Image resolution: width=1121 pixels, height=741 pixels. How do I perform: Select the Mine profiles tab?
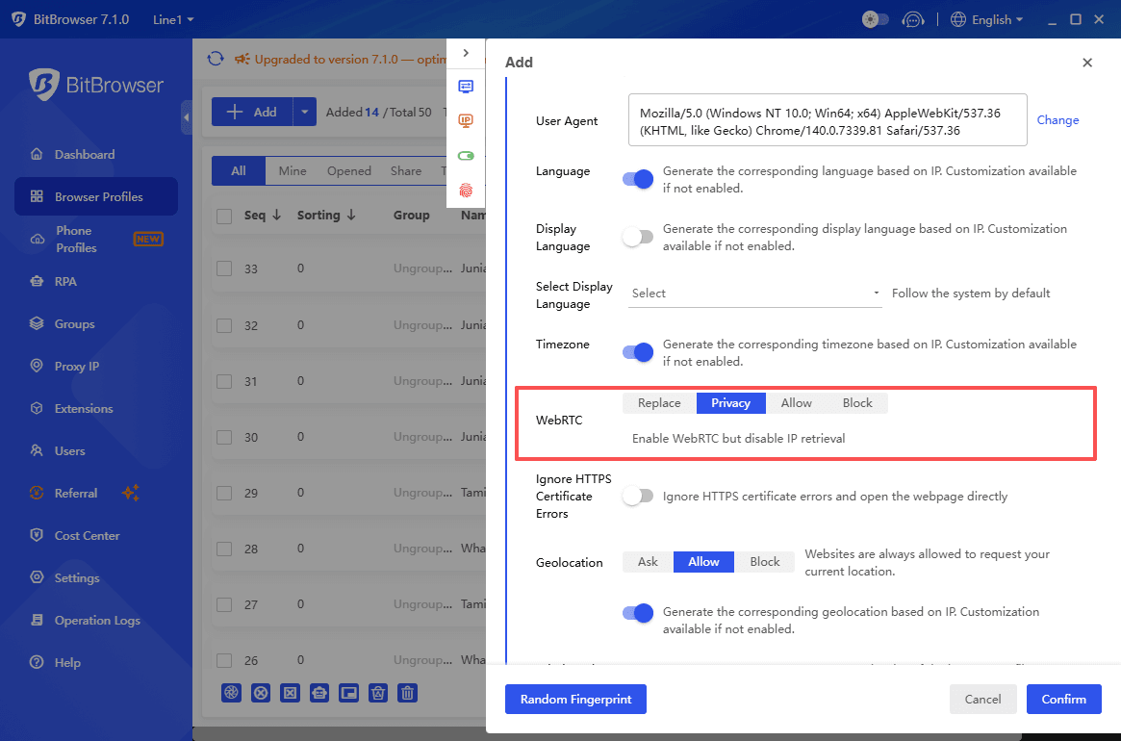pyautogui.click(x=292, y=170)
